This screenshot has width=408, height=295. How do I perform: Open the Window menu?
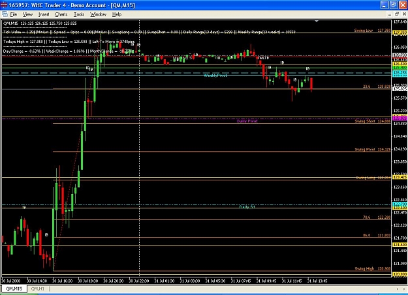pyautogui.click(x=98, y=14)
